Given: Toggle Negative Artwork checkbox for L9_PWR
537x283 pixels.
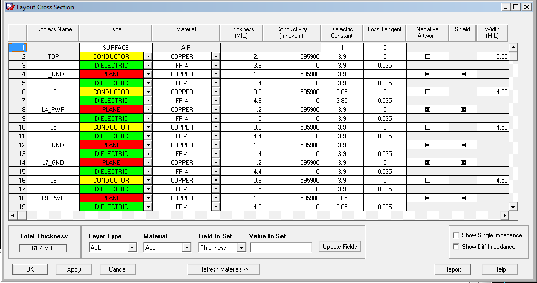Looking at the screenshot, I should click(x=428, y=198).
